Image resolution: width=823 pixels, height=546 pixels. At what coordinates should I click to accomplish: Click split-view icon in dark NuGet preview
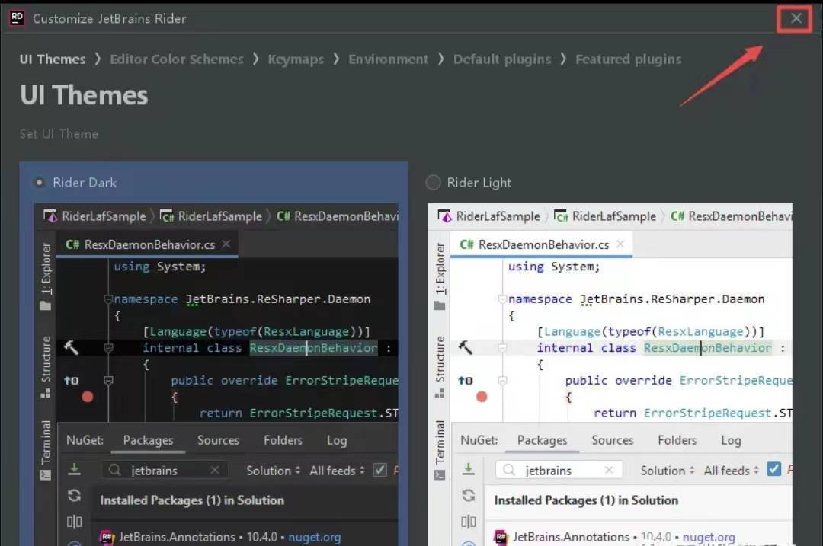point(75,522)
